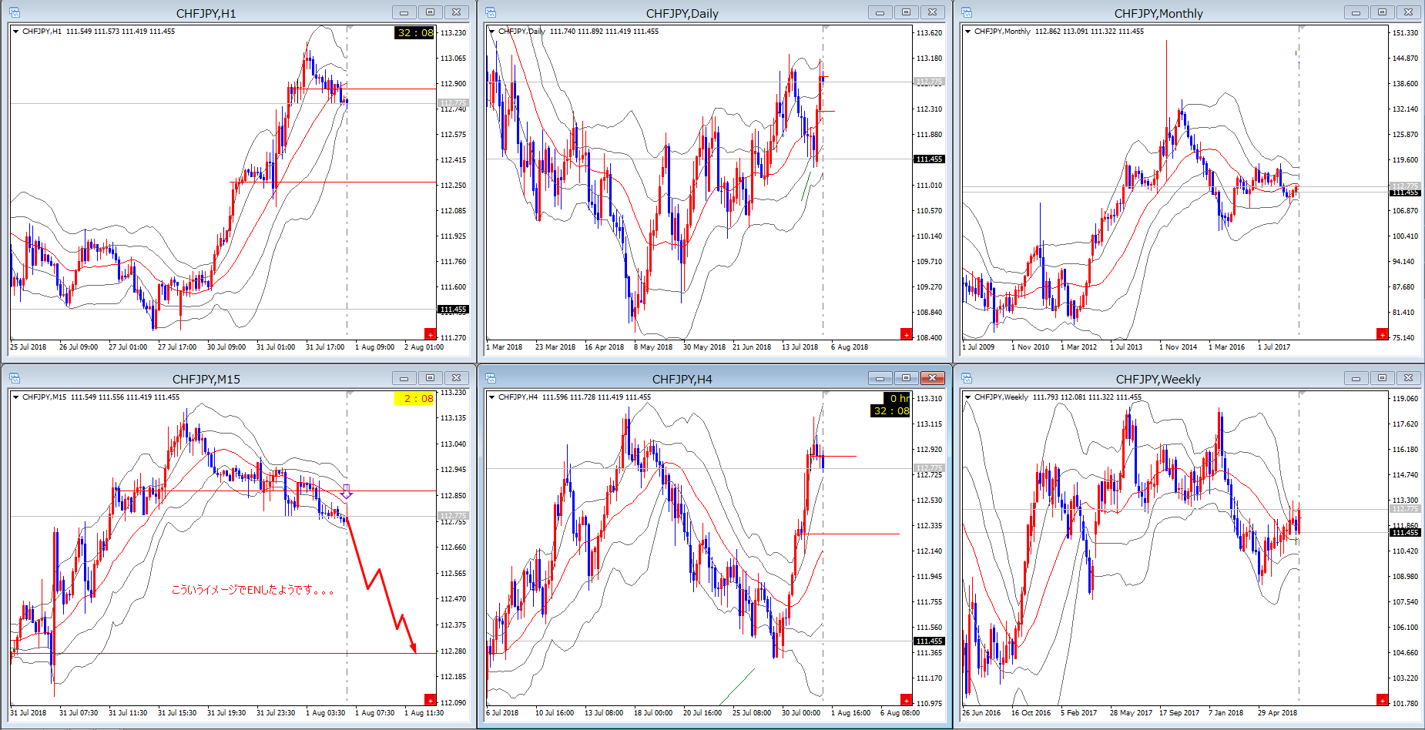Click the chart shift marker atop Monthly chart

point(1300,28)
